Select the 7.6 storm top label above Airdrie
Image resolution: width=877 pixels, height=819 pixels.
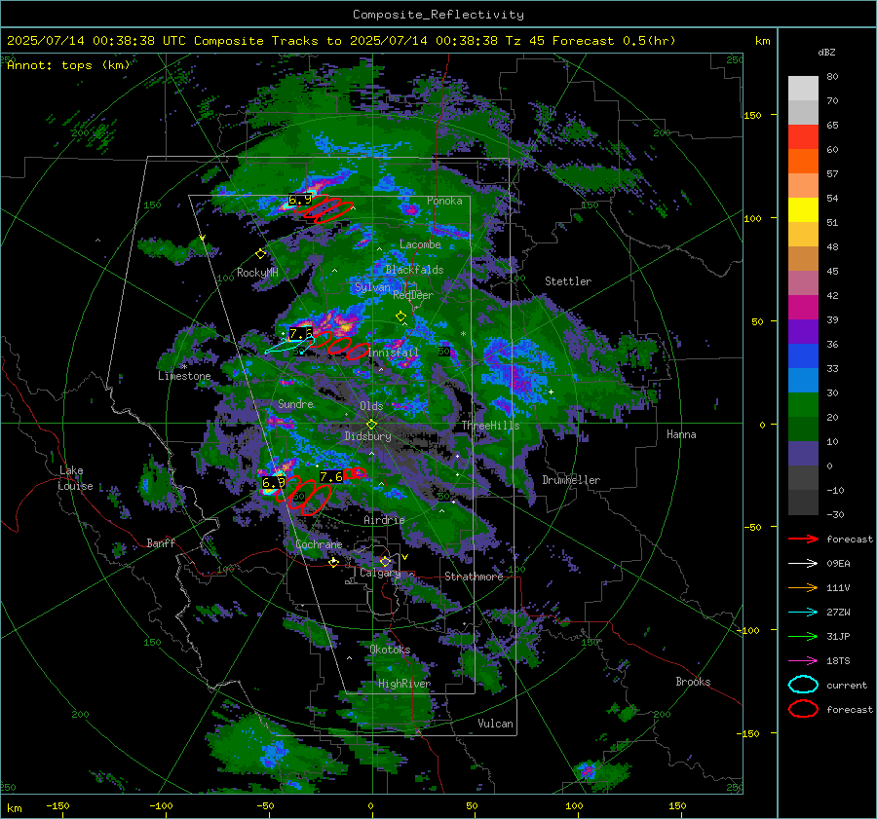[x=331, y=477]
